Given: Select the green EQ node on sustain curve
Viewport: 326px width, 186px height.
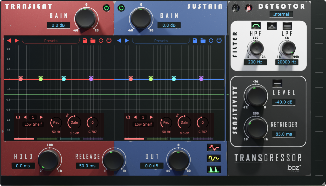Looking at the screenshot, I should coord(151,79).
